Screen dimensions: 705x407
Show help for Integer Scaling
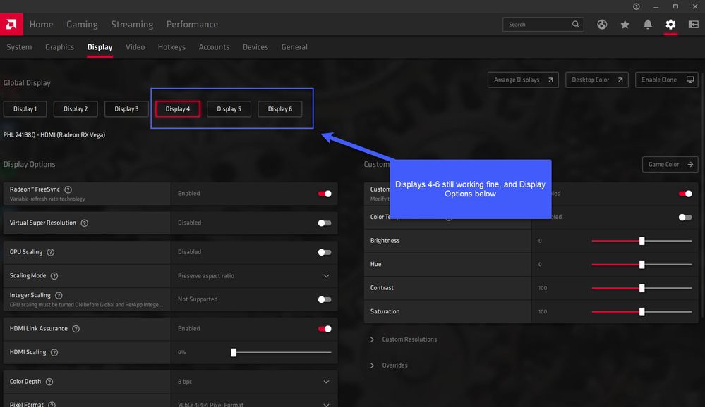(59, 295)
